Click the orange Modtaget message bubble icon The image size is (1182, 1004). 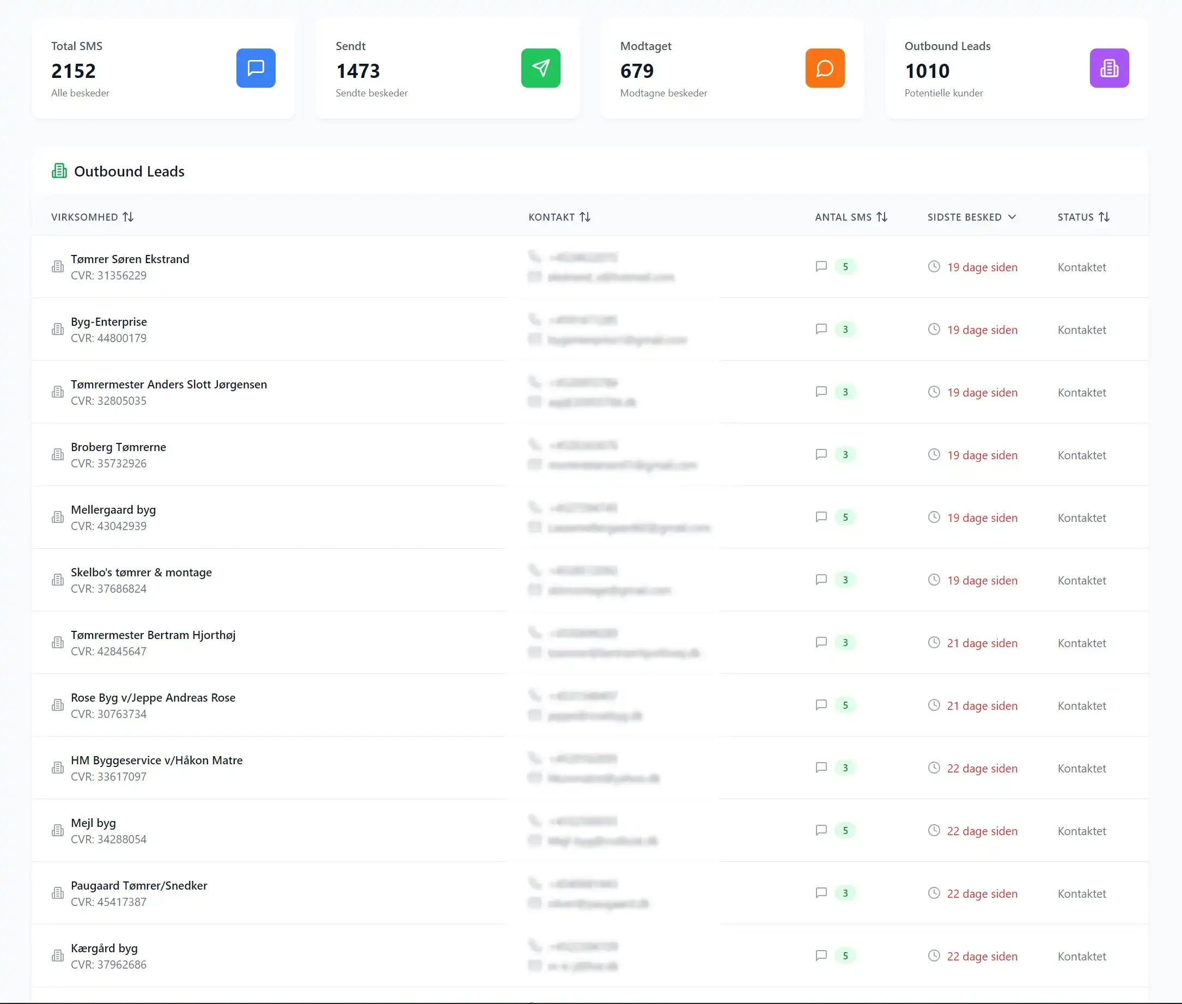tap(825, 68)
